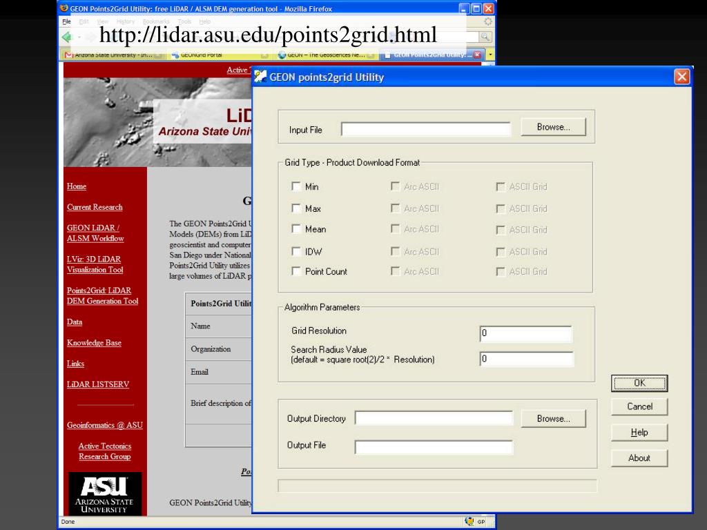Viewport: 707px width, 530px height.
Task: Click the Input File text field
Action: pos(425,129)
